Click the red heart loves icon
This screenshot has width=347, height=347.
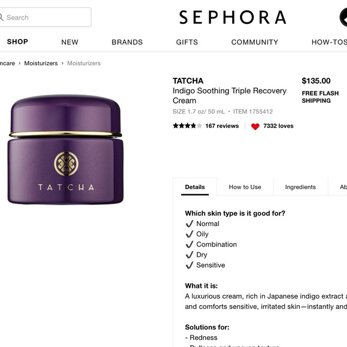click(x=255, y=126)
